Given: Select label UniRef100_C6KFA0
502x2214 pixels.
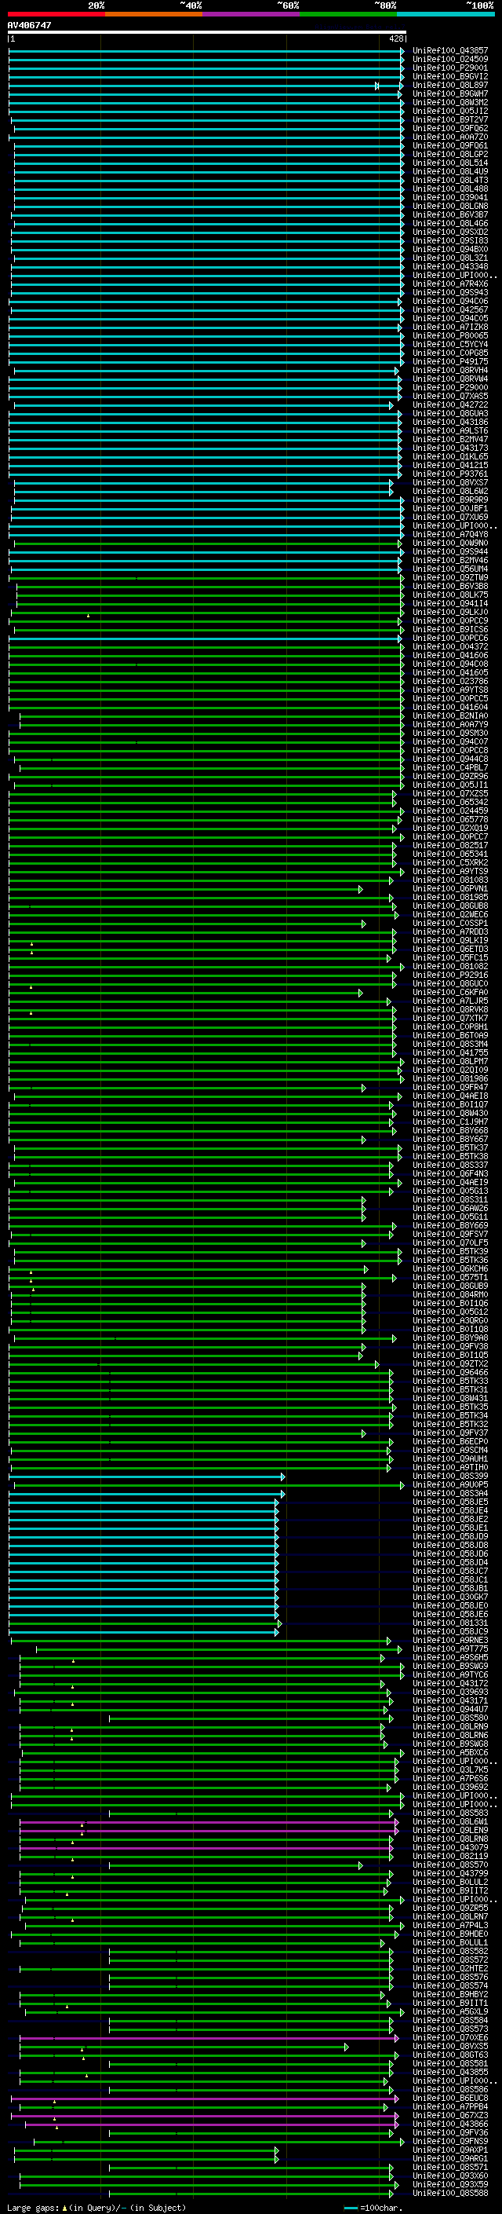Looking at the screenshot, I should 449,993.
